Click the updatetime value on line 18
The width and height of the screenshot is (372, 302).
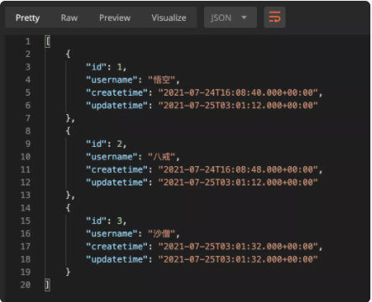(238, 259)
